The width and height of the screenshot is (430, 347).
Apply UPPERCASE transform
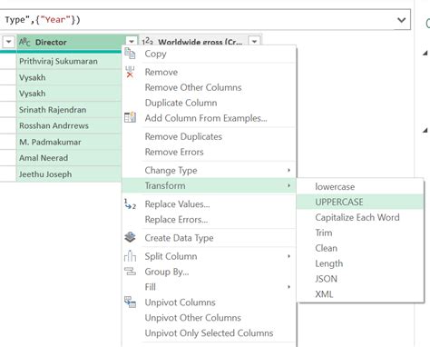[360, 202]
